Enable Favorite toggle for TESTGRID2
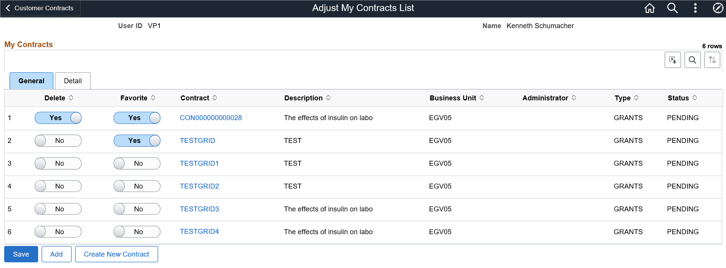726x268 pixels. 137,186
